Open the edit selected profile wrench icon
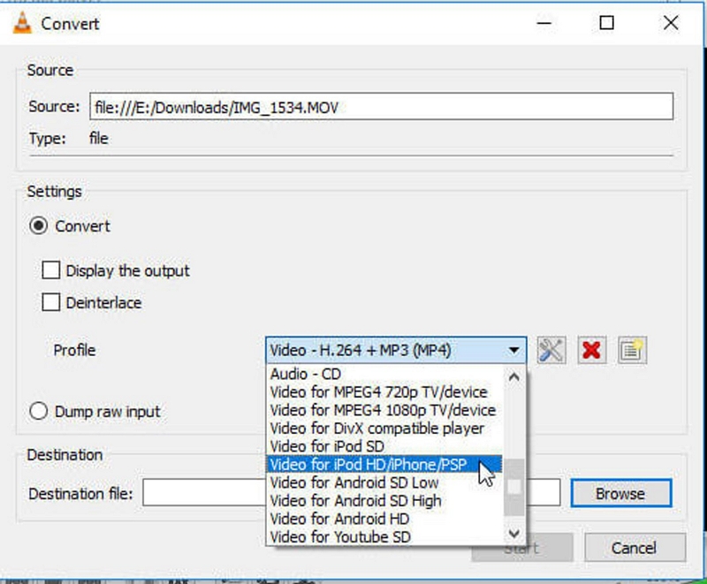Viewport: 707px width, 584px height. (x=551, y=350)
